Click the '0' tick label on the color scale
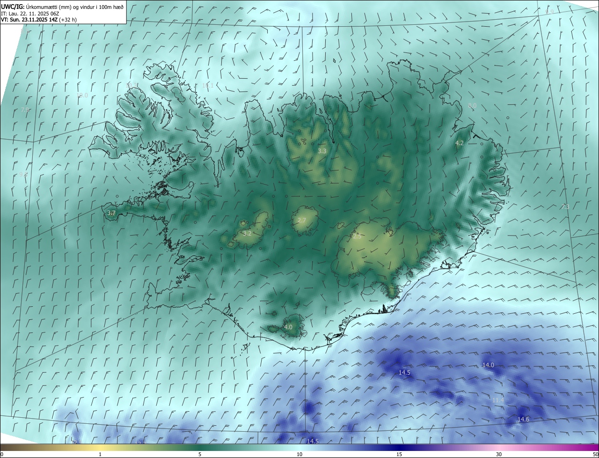Image resolution: width=599 pixels, height=458 pixels. click(x=2, y=454)
